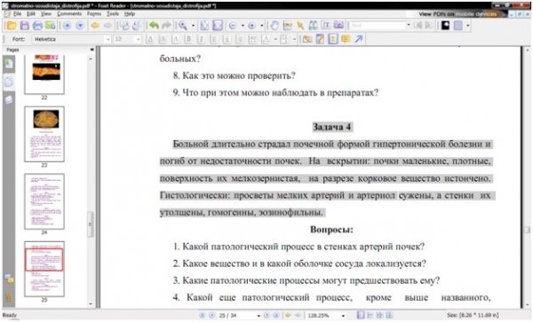Image resolution: width=533 pixels, height=322 pixels.
Task: Select the zoom magnifier tool
Action: (183, 26)
